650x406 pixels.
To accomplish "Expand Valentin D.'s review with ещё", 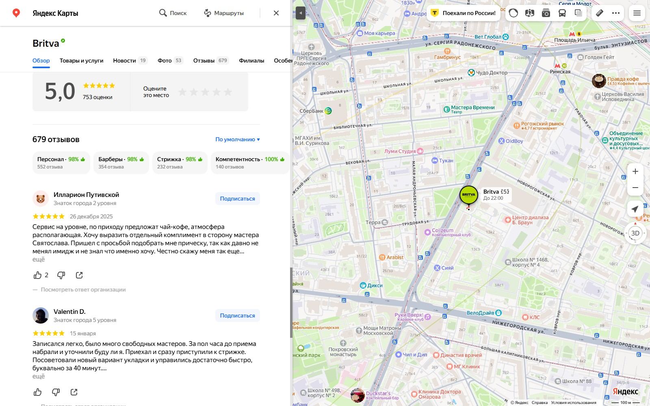I will tap(39, 376).
